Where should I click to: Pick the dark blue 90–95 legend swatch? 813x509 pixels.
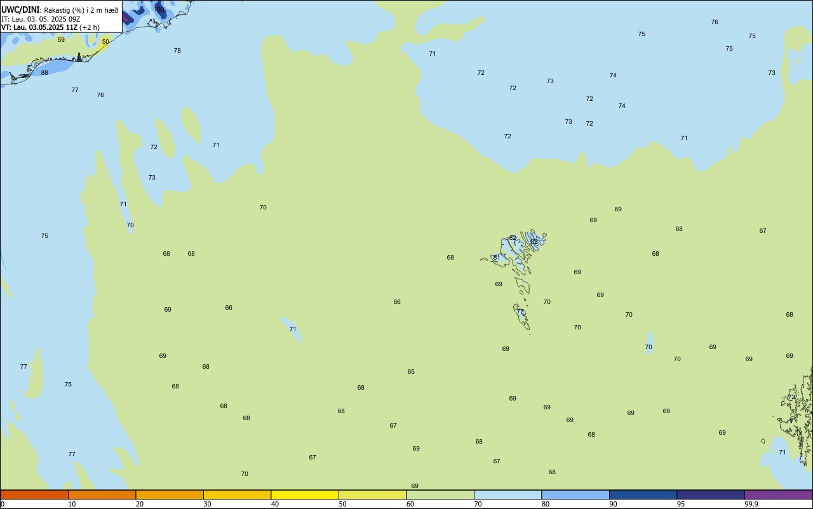(x=643, y=494)
